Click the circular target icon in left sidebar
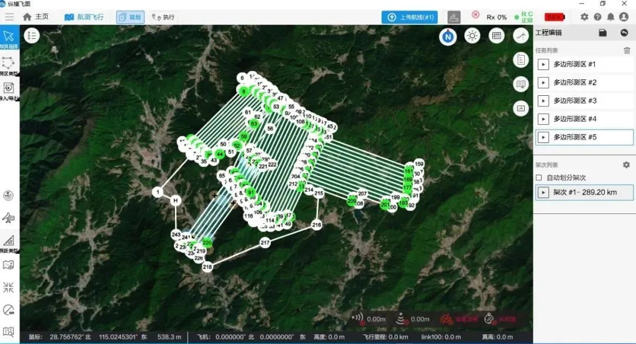This screenshot has height=344, width=636. pos(8,195)
